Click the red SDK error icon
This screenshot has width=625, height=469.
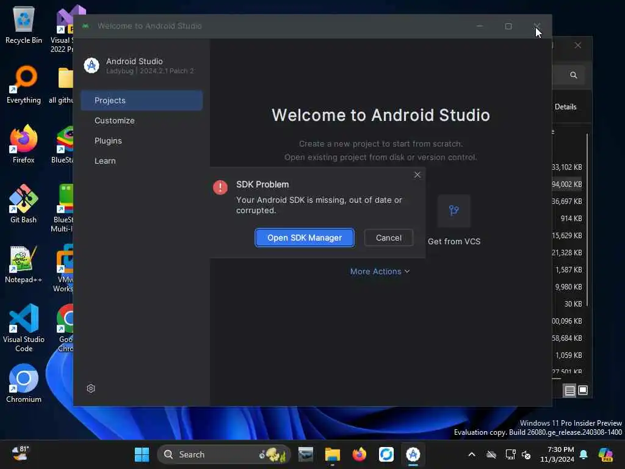pos(220,187)
